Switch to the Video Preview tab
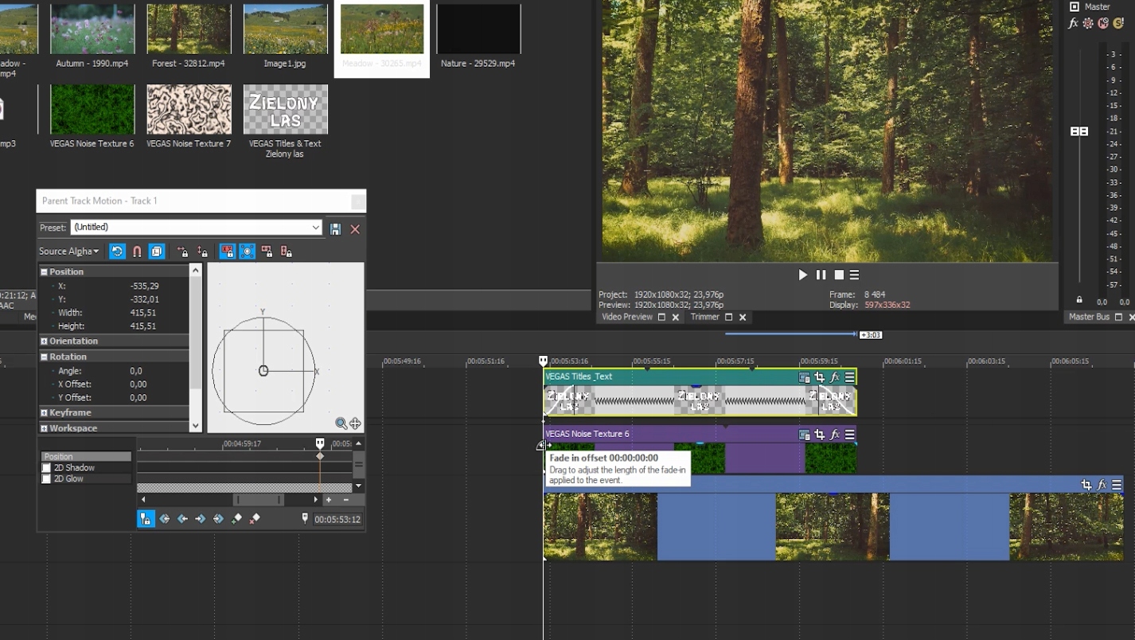The height and width of the screenshot is (640, 1135). (626, 317)
